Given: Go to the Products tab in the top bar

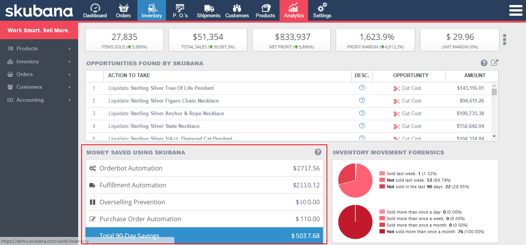Looking at the screenshot, I should 266,10.
